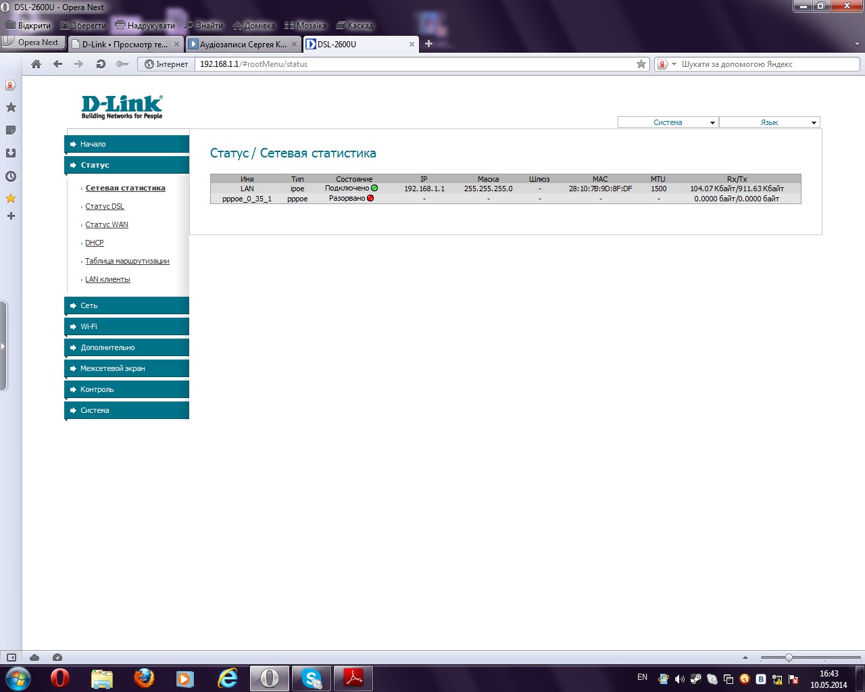This screenshot has height=692, width=865.
Task: Click the browser Home icon
Action: click(36, 64)
